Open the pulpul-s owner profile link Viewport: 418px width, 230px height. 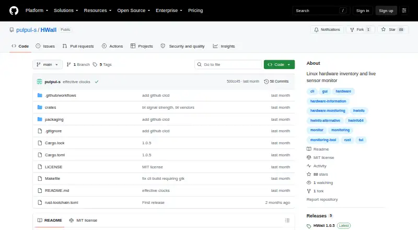[27, 30]
